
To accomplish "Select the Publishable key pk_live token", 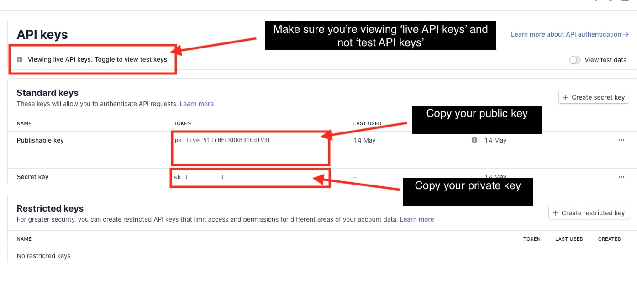I will click(x=222, y=140).
